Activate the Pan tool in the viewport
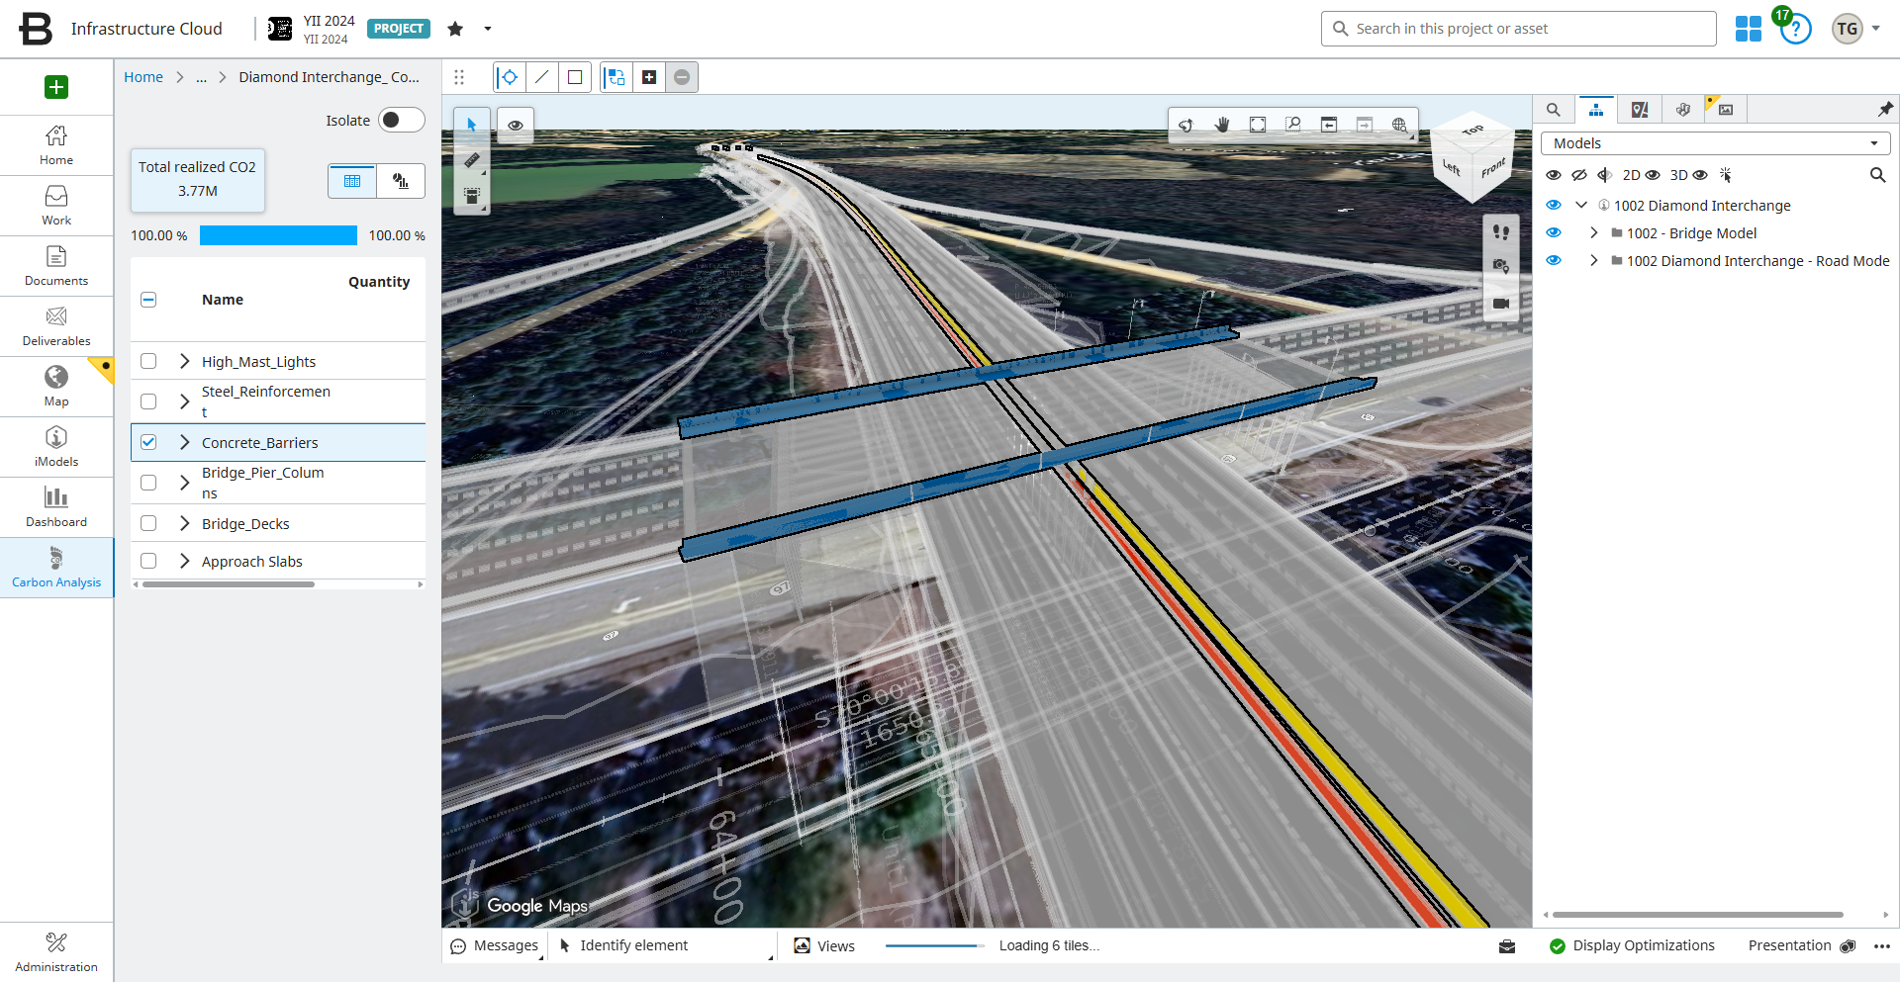 pos(1222,125)
